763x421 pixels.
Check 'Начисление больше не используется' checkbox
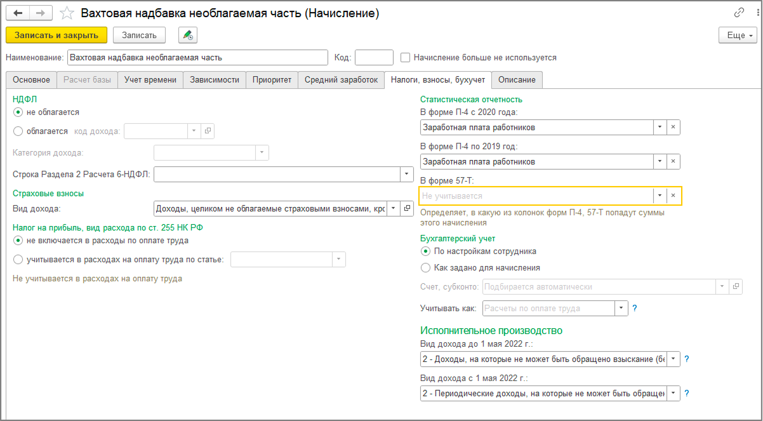(x=406, y=58)
